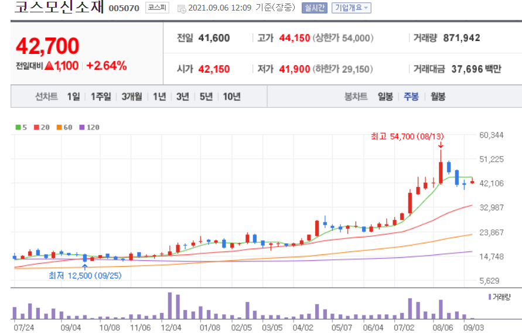Switch to 주봉 weekly candle chart
522x333 pixels.
click(x=411, y=97)
